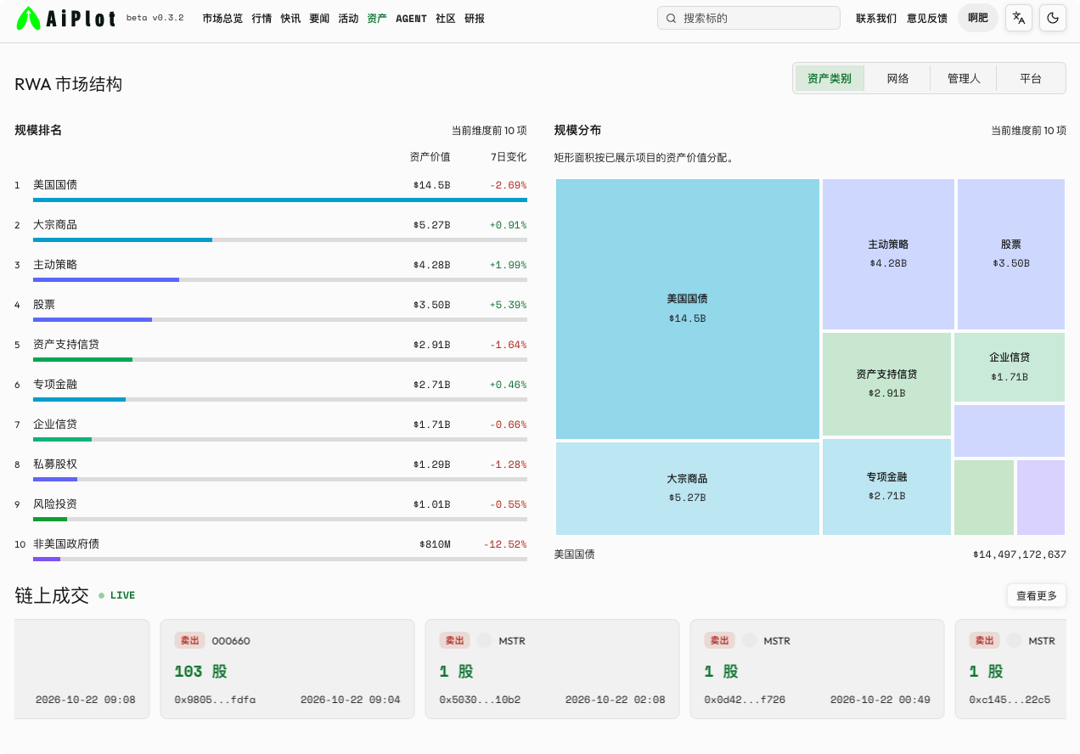Click the 股票 treemap block
The image size is (1080, 754).
coord(1011,254)
